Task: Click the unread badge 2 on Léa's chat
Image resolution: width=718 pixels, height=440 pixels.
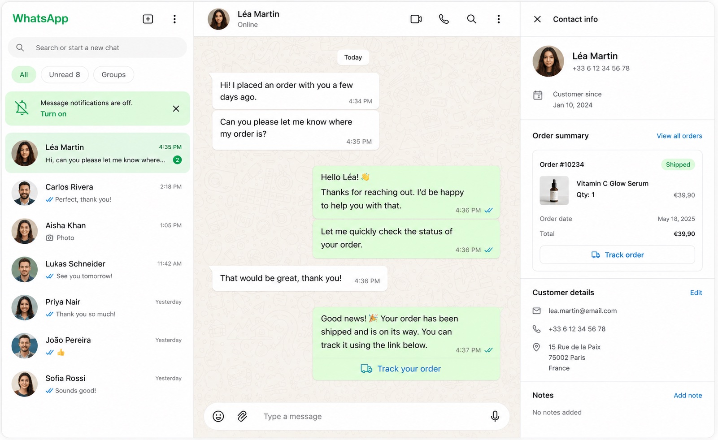Action: pyautogui.click(x=178, y=160)
